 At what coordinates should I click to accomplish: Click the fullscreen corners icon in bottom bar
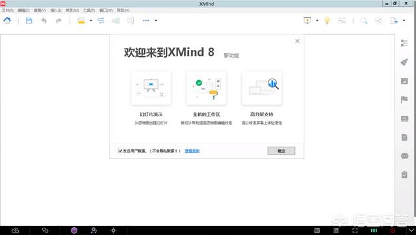pyautogui.click(x=355, y=230)
